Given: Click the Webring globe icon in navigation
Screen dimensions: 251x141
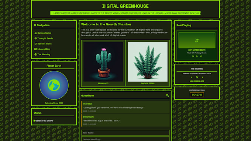Looking at the screenshot, I should 35,54.
